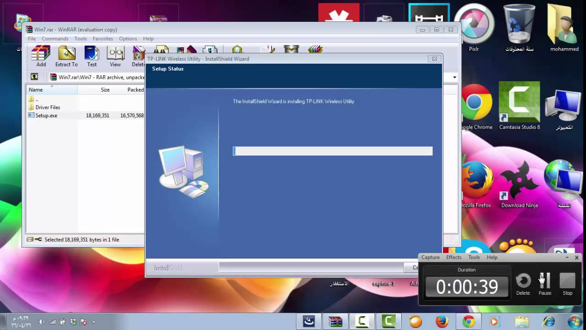The height and width of the screenshot is (330, 586).
Task: Click the Extract To icon in WinRAR
Action: tap(66, 57)
